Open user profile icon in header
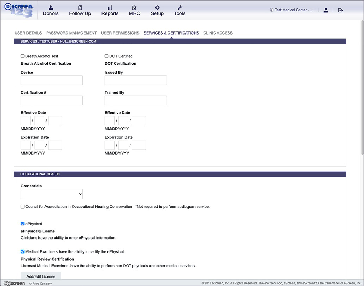Screen dimensions: 364x286 pyautogui.click(x=326, y=10)
